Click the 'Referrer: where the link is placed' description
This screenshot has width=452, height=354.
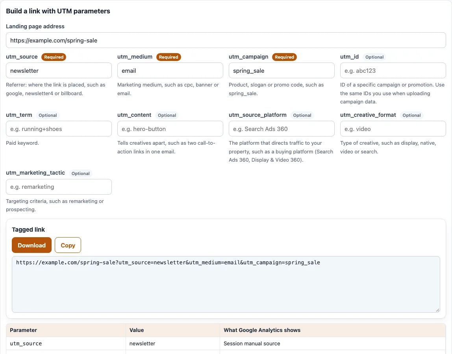(56, 89)
